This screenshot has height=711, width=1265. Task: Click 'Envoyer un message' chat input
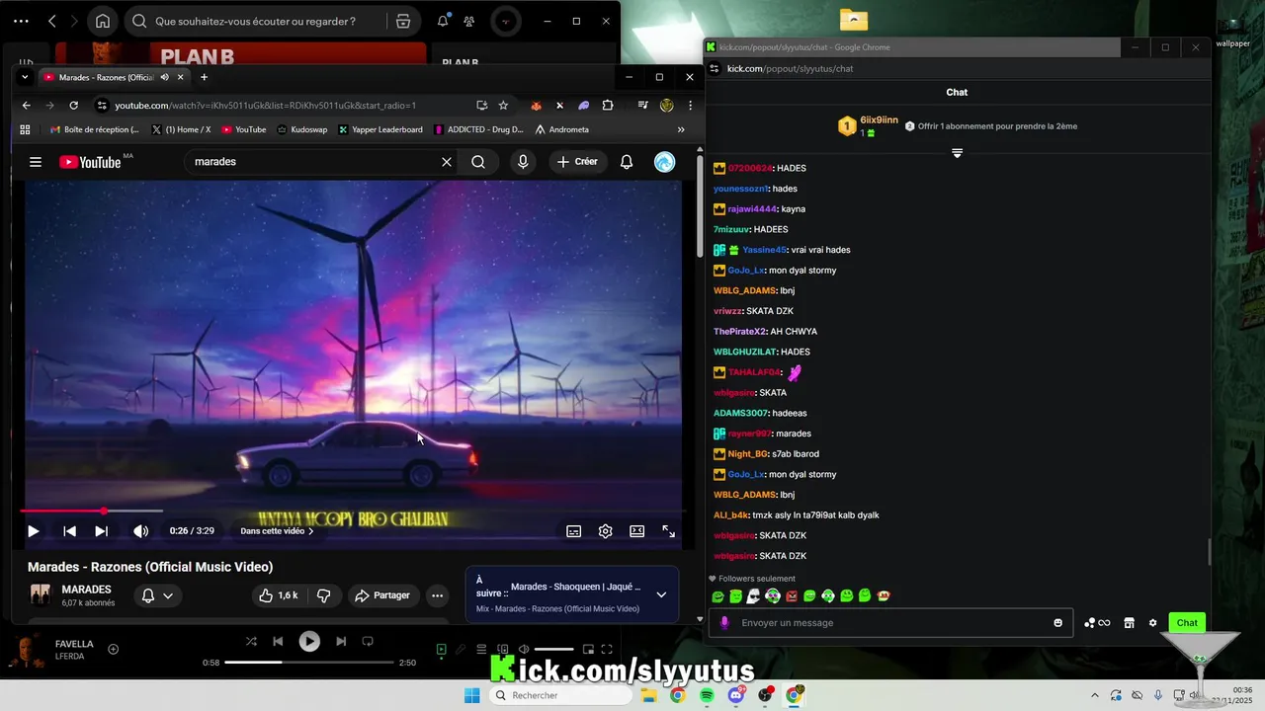[x=892, y=623]
